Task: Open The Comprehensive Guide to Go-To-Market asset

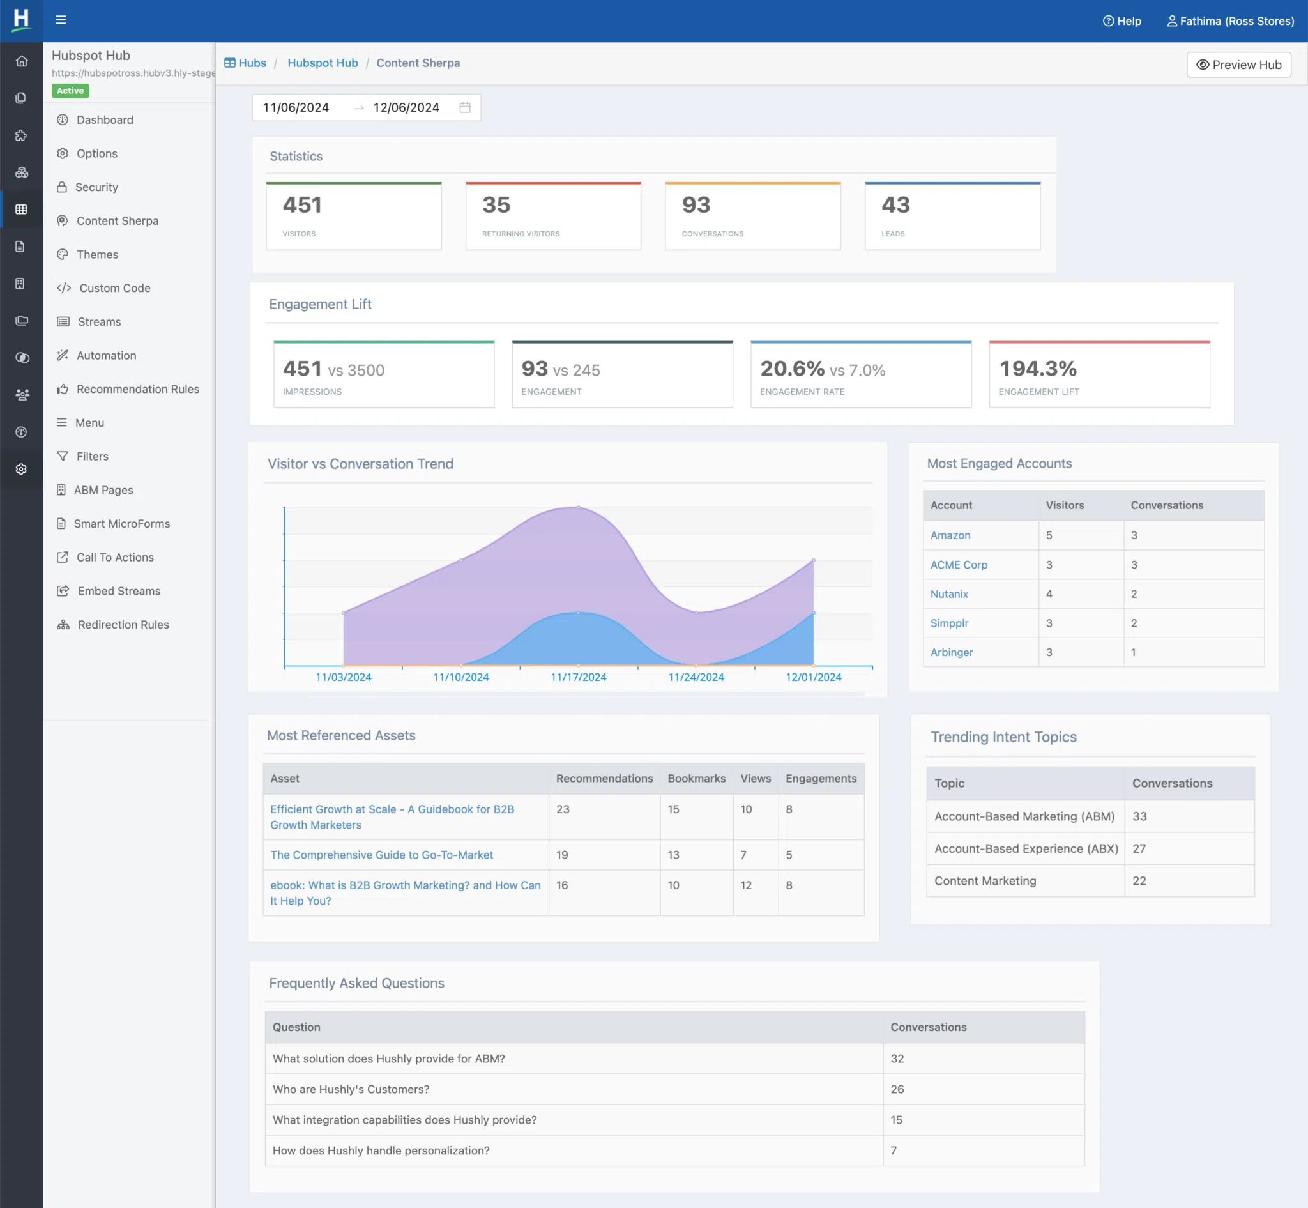Action: tap(381, 854)
